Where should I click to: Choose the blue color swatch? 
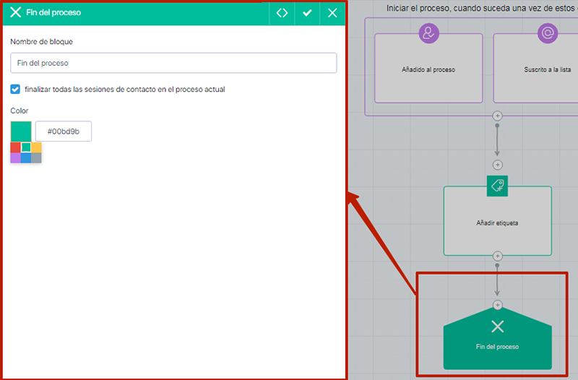[26, 157]
